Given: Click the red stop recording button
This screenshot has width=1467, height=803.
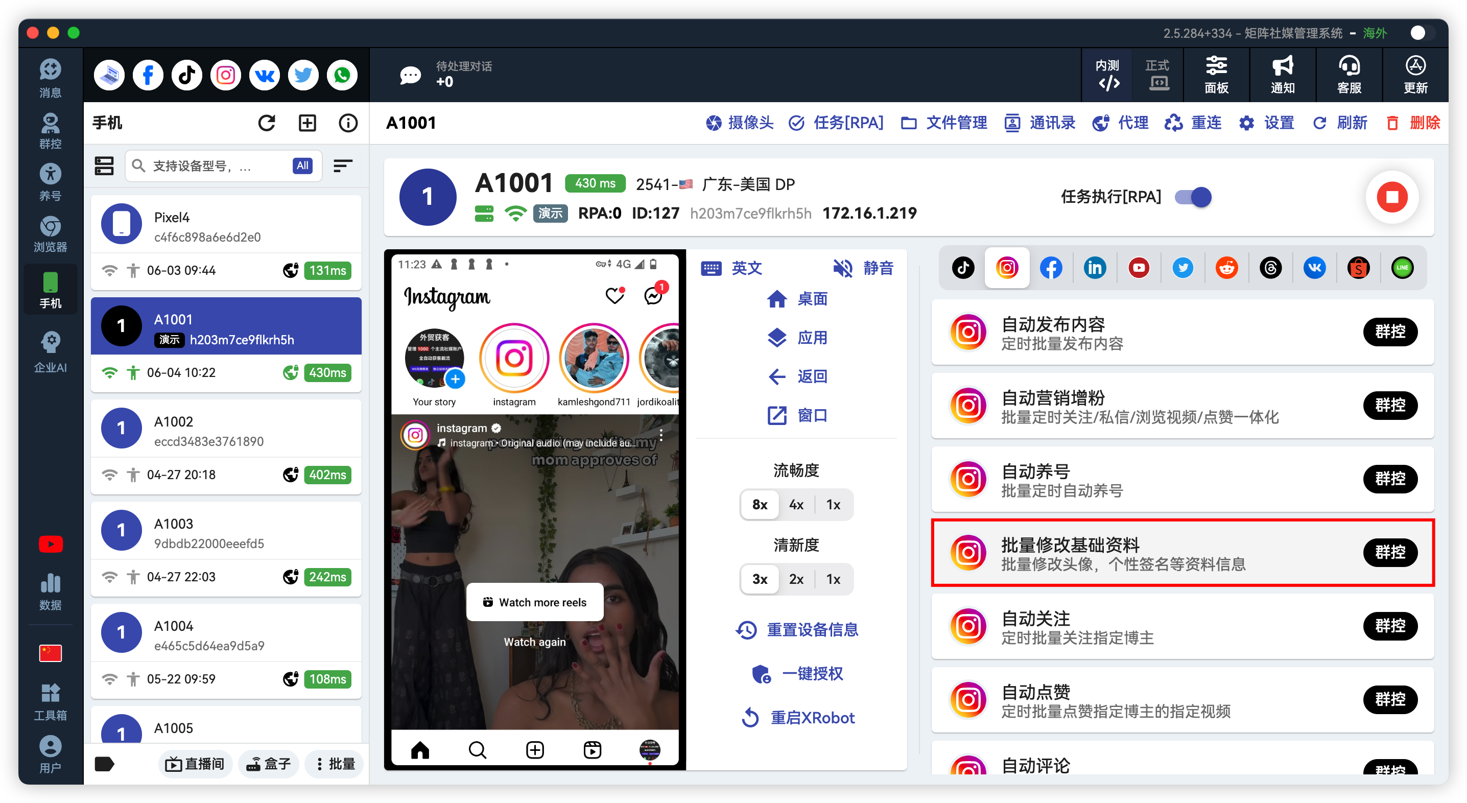Looking at the screenshot, I should pos(1392,197).
